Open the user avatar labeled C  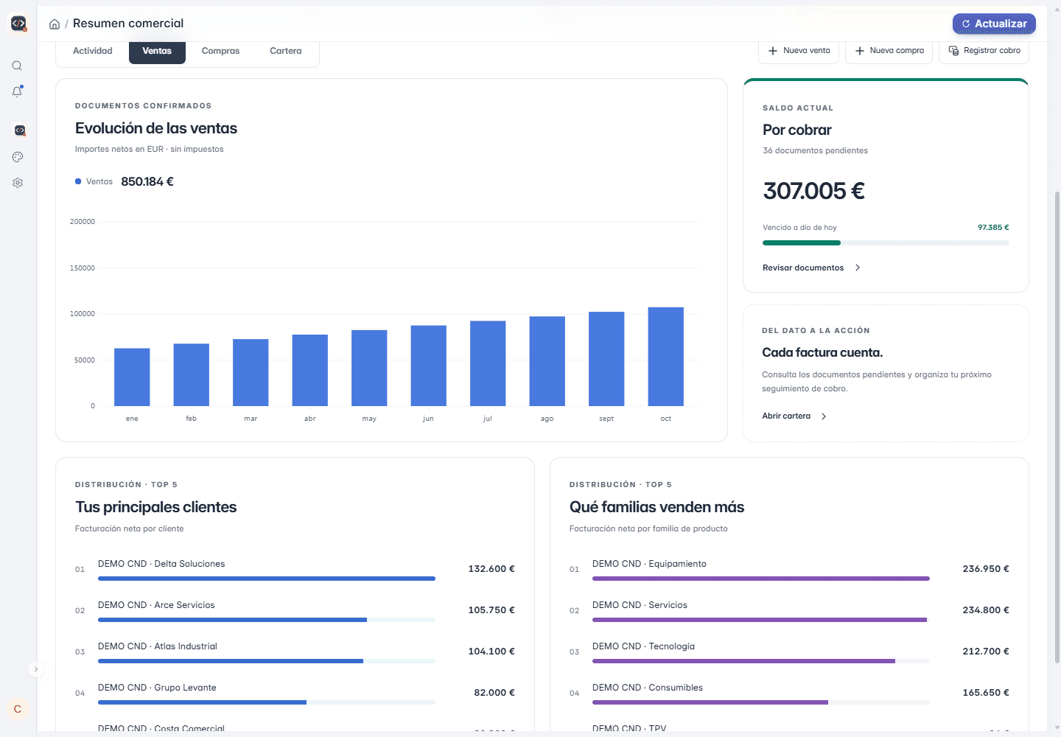pos(18,709)
